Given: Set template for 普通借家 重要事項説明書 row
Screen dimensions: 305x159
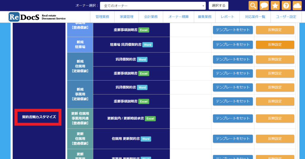Looking at the screenshot, I should [233, 30].
